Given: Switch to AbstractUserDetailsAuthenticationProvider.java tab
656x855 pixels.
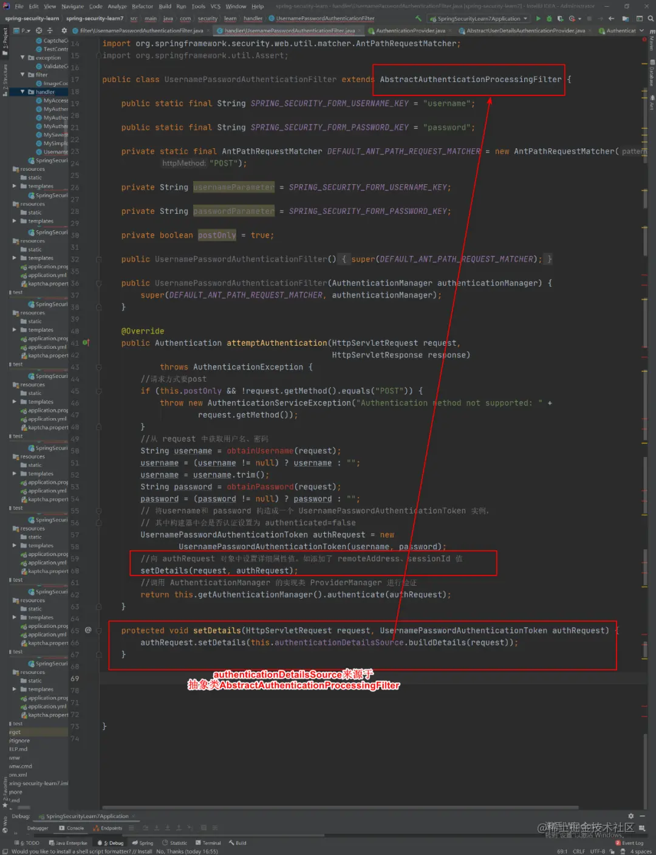Looking at the screenshot, I should pos(525,30).
